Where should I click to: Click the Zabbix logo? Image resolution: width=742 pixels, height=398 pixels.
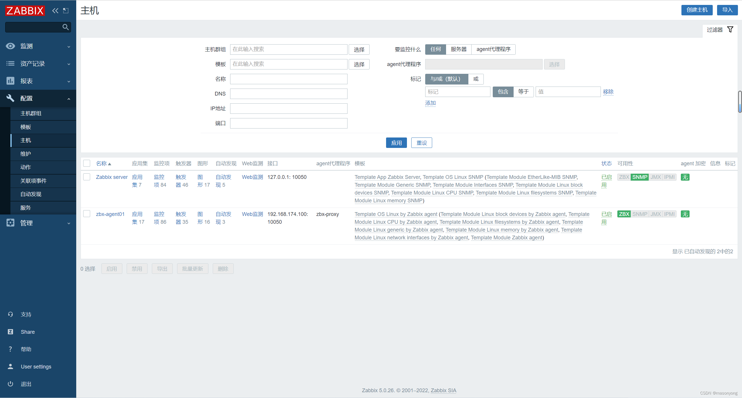click(x=25, y=11)
